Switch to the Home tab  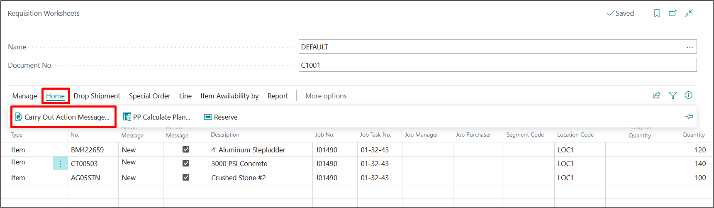pyautogui.click(x=55, y=96)
